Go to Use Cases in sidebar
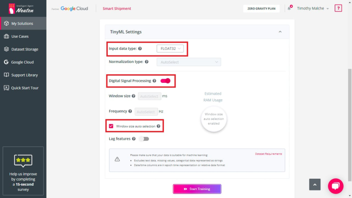The width and height of the screenshot is (352, 198). [x=21, y=36]
